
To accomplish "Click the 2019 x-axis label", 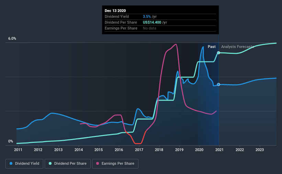I will coord(179,150).
